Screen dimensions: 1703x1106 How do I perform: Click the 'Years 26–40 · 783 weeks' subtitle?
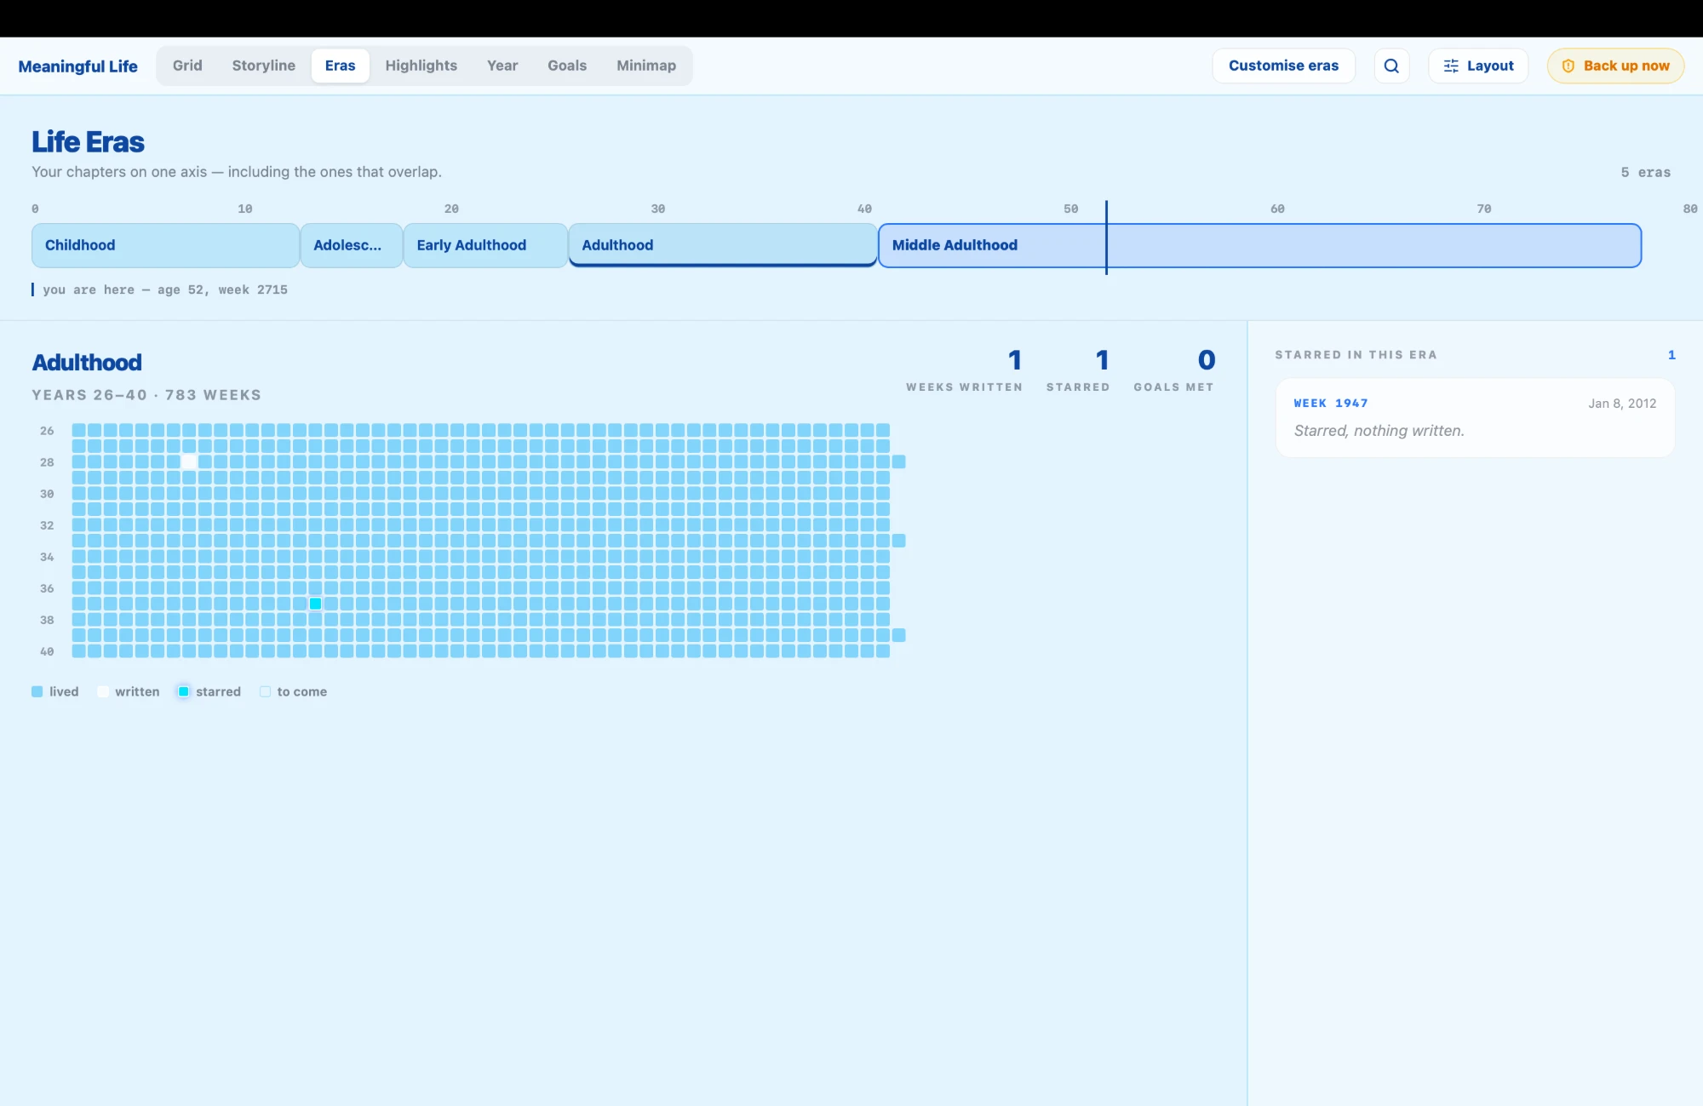(x=146, y=395)
